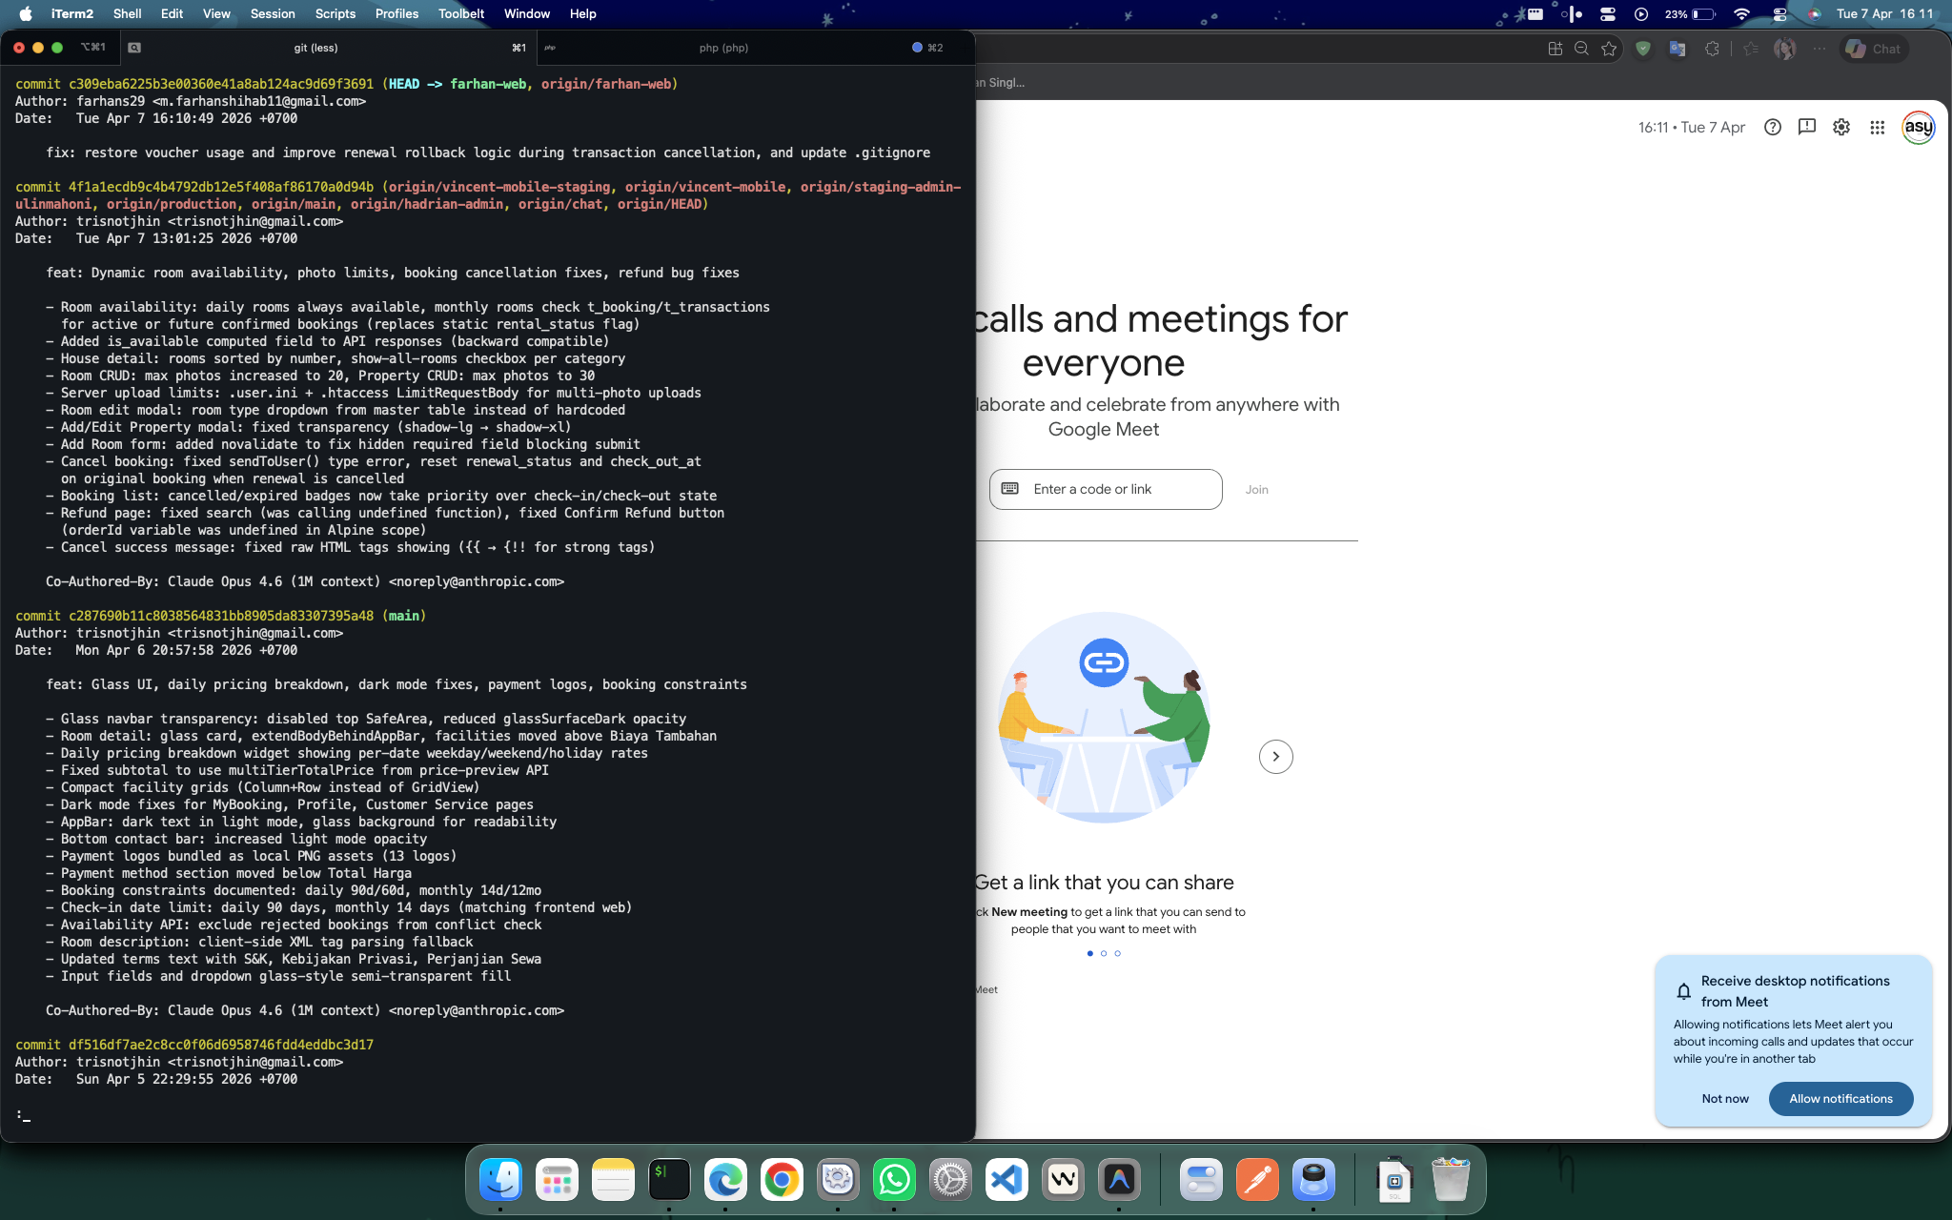Click the Enter a code or link field
The height and width of the screenshot is (1220, 1952).
pos(1106,489)
